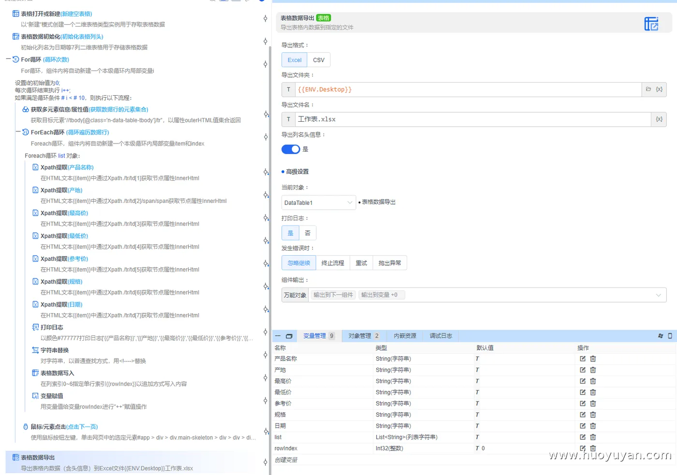Click the 高级设置 section heading

[x=297, y=172]
